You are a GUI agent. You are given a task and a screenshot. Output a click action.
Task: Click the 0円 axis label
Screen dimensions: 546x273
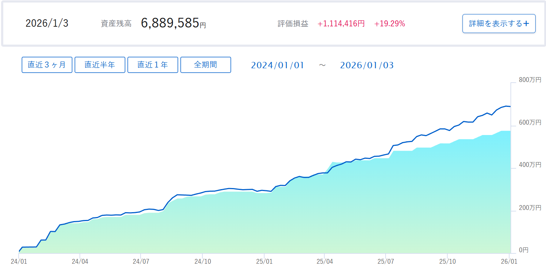523,250
